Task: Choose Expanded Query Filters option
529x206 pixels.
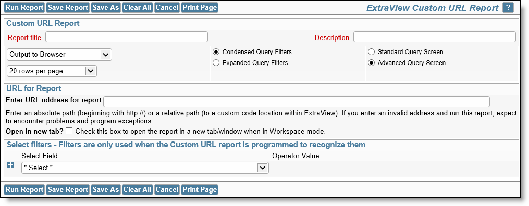Action: 216,63
